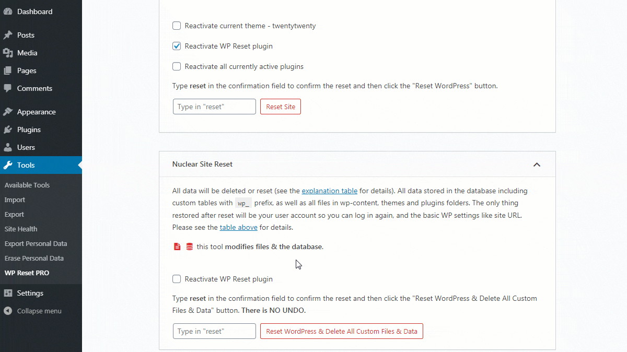Click the Appearance paintbrush icon
Viewport: 627px width, 352px height.
pyautogui.click(x=8, y=112)
